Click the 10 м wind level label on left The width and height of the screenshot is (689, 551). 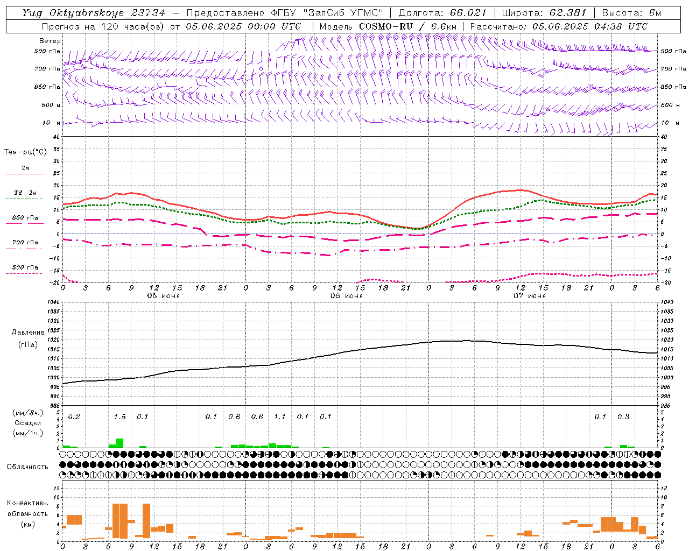coord(51,123)
